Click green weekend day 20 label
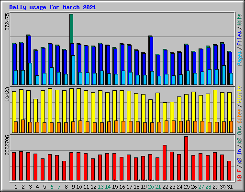 (x=151, y=187)
